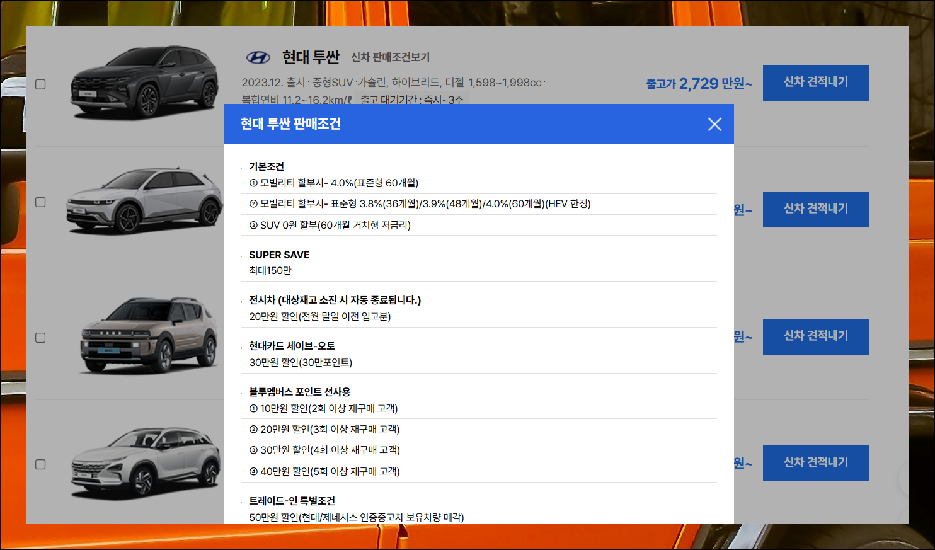Screen dimensions: 935x550
Task: Select the 전시차 heading text
Action: pyautogui.click(x=335, y=300)
